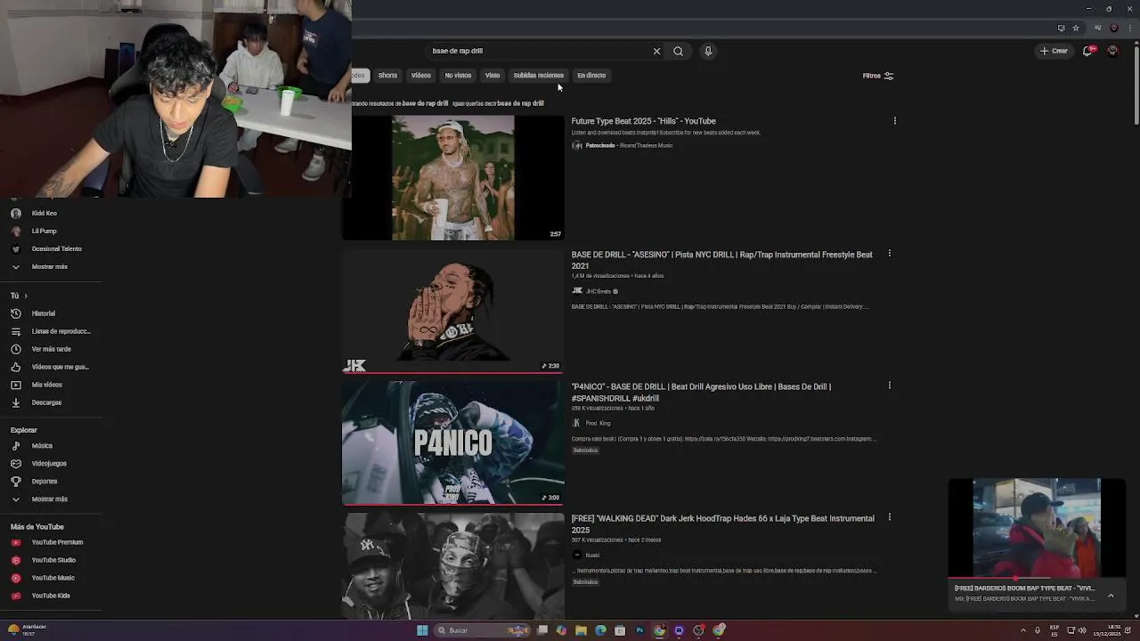Visit JHC Beats channel avatar
1140x641 pixels.
(577, 291)
